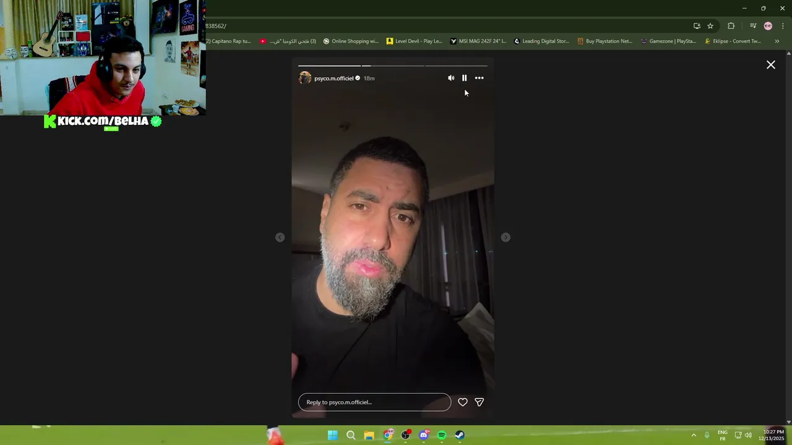
Task: Open the volume tray icon
Action: [x=748, y=435]
